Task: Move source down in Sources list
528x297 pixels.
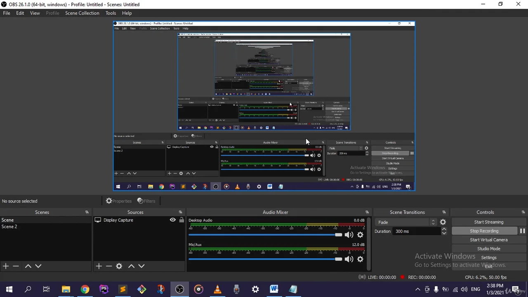Action: (x=141, y=266)
